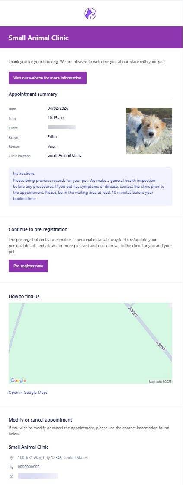Click the purple dog logo icon
Screen dimensions: 183x485
(x=90, y=14)
